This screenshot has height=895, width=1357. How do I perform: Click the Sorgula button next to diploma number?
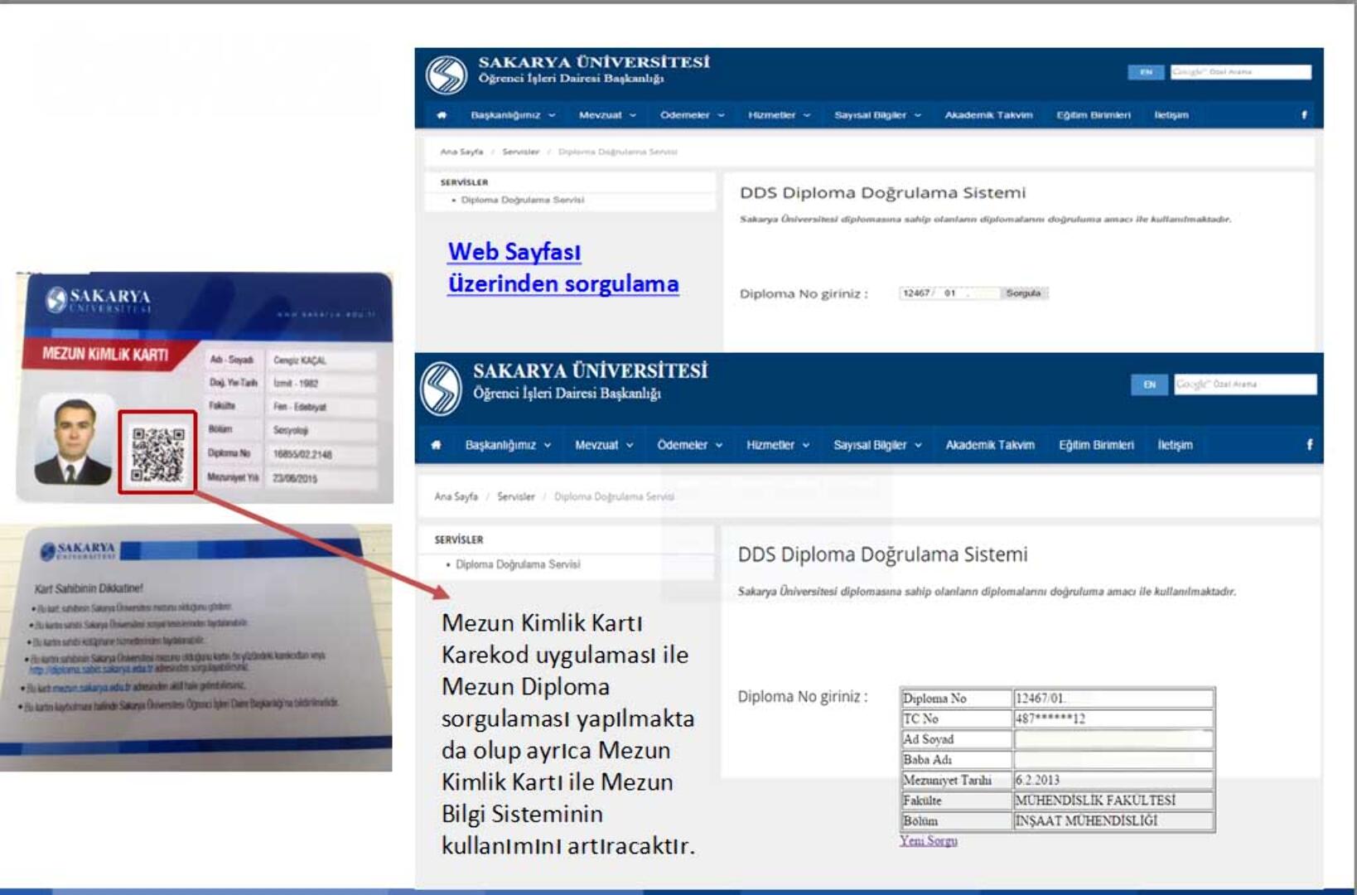(x=1024, y=293)
